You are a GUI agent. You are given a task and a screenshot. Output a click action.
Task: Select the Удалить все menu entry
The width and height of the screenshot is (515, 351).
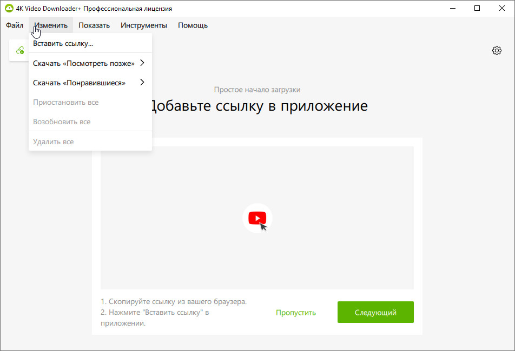(54, 141)
